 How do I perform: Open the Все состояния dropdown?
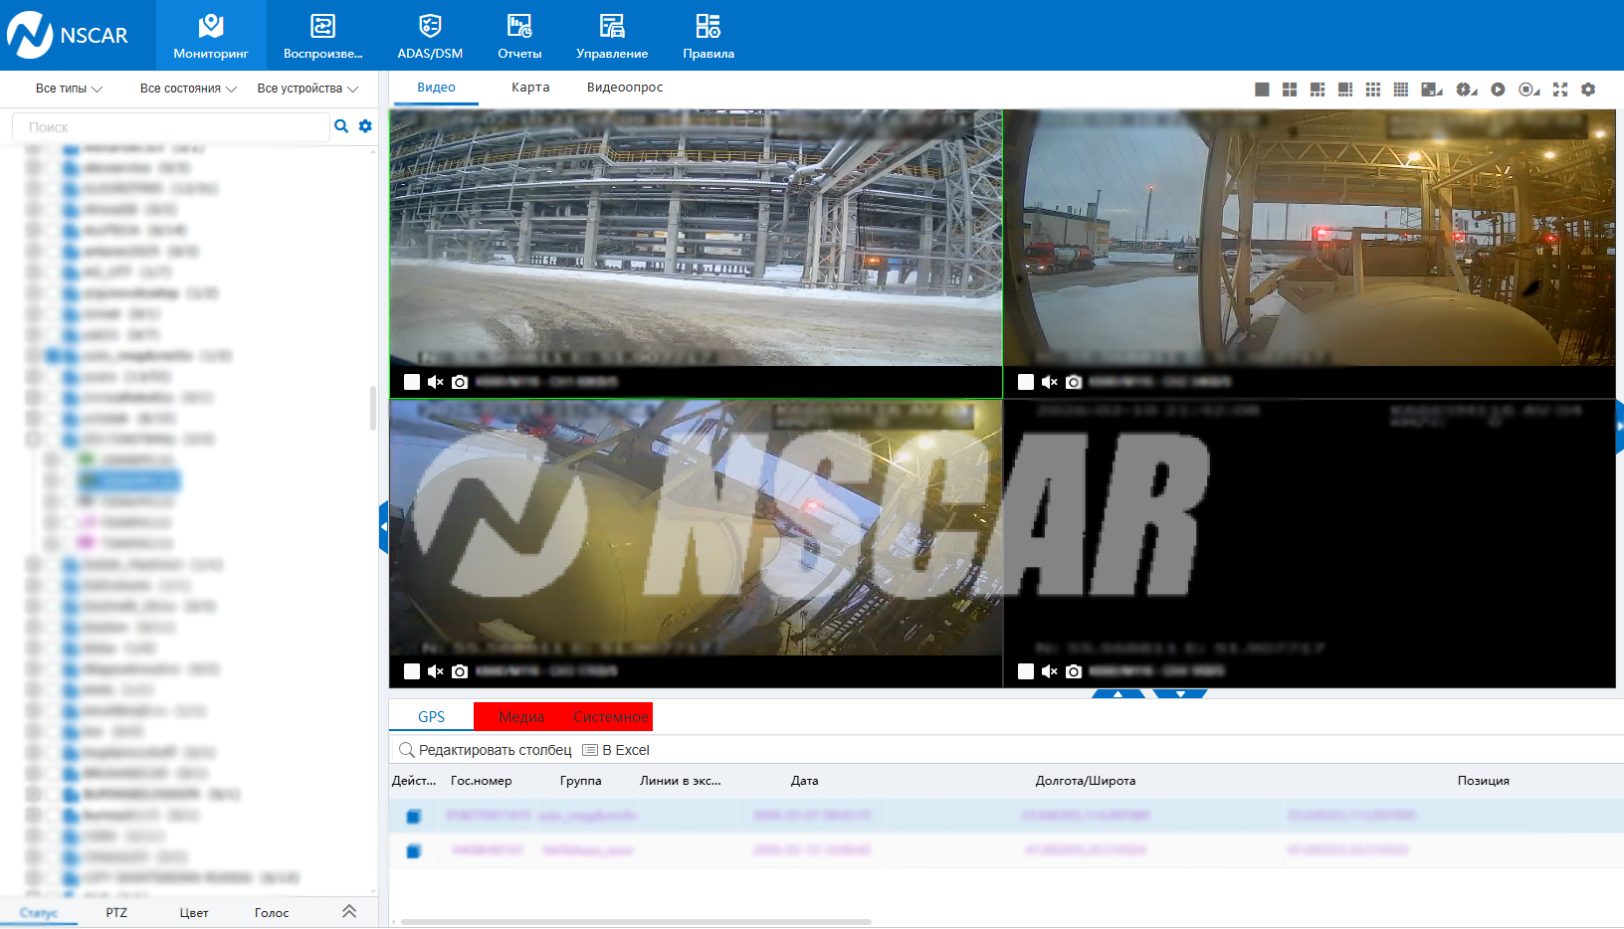click(x=188, y=89)
